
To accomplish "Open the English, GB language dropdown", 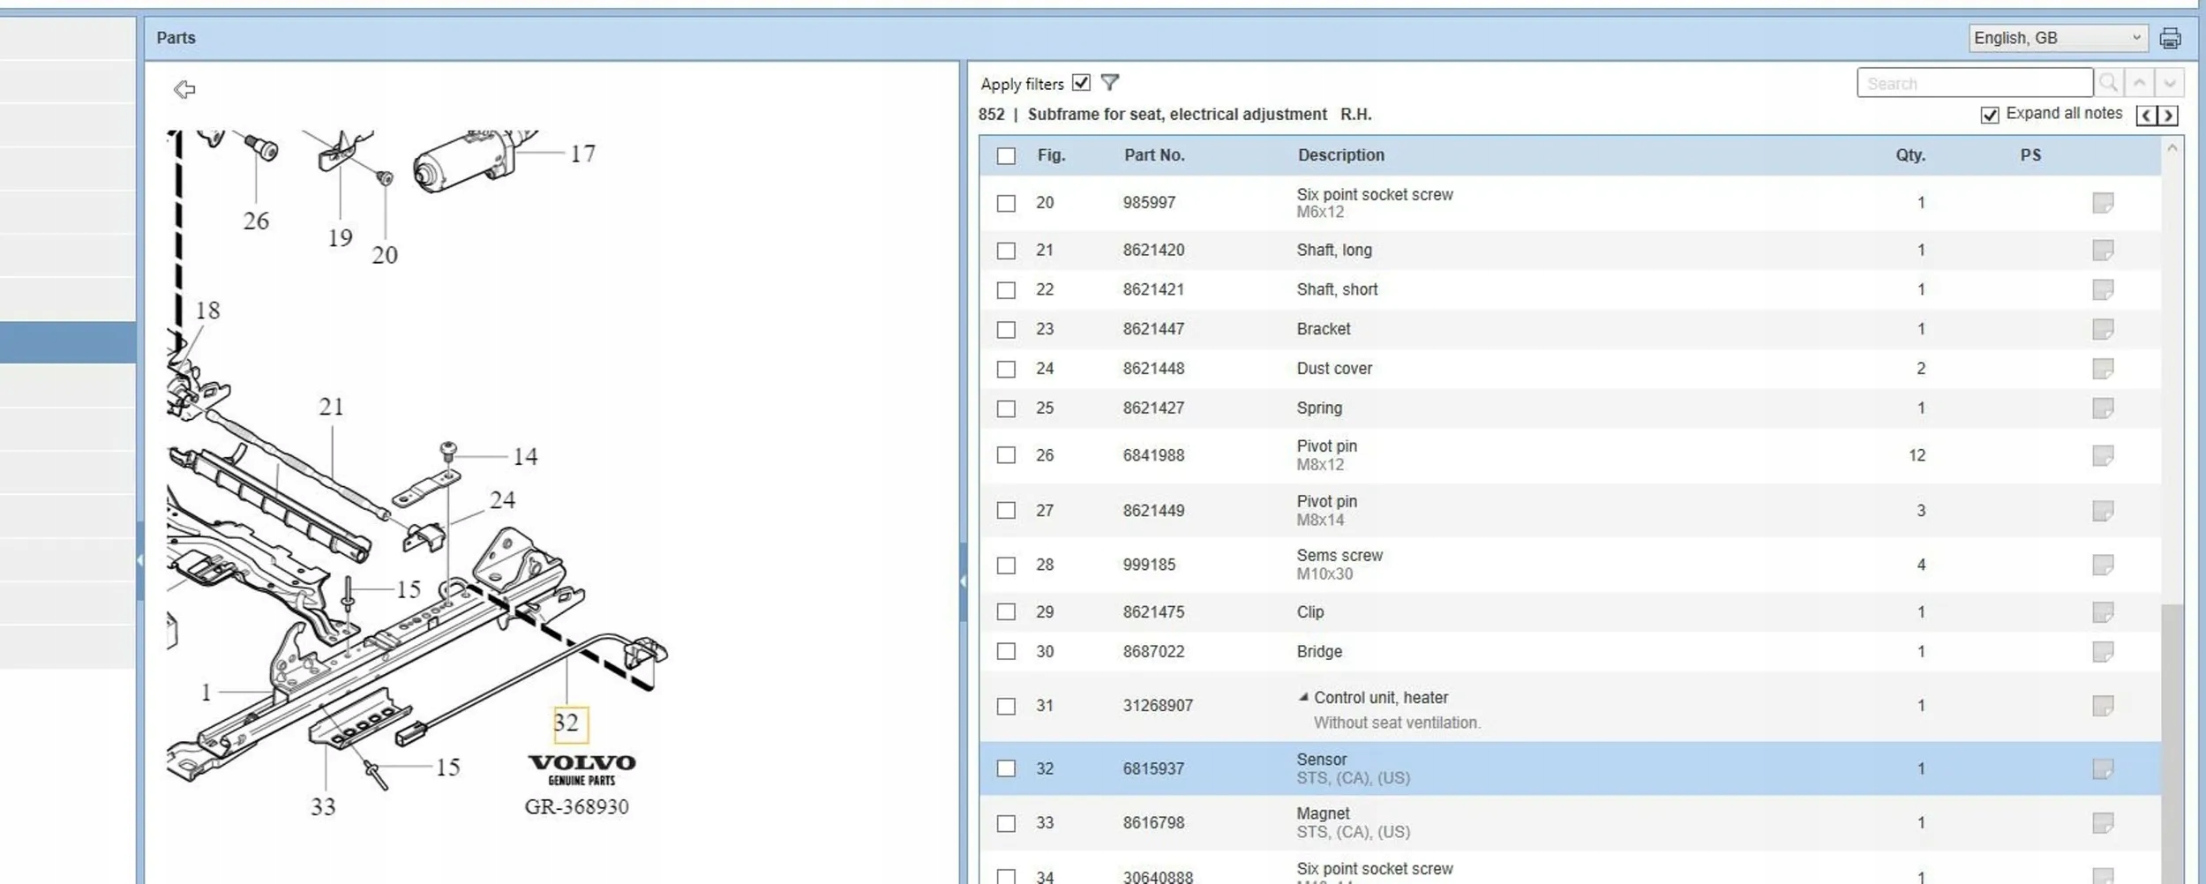I will point(2057,38).
